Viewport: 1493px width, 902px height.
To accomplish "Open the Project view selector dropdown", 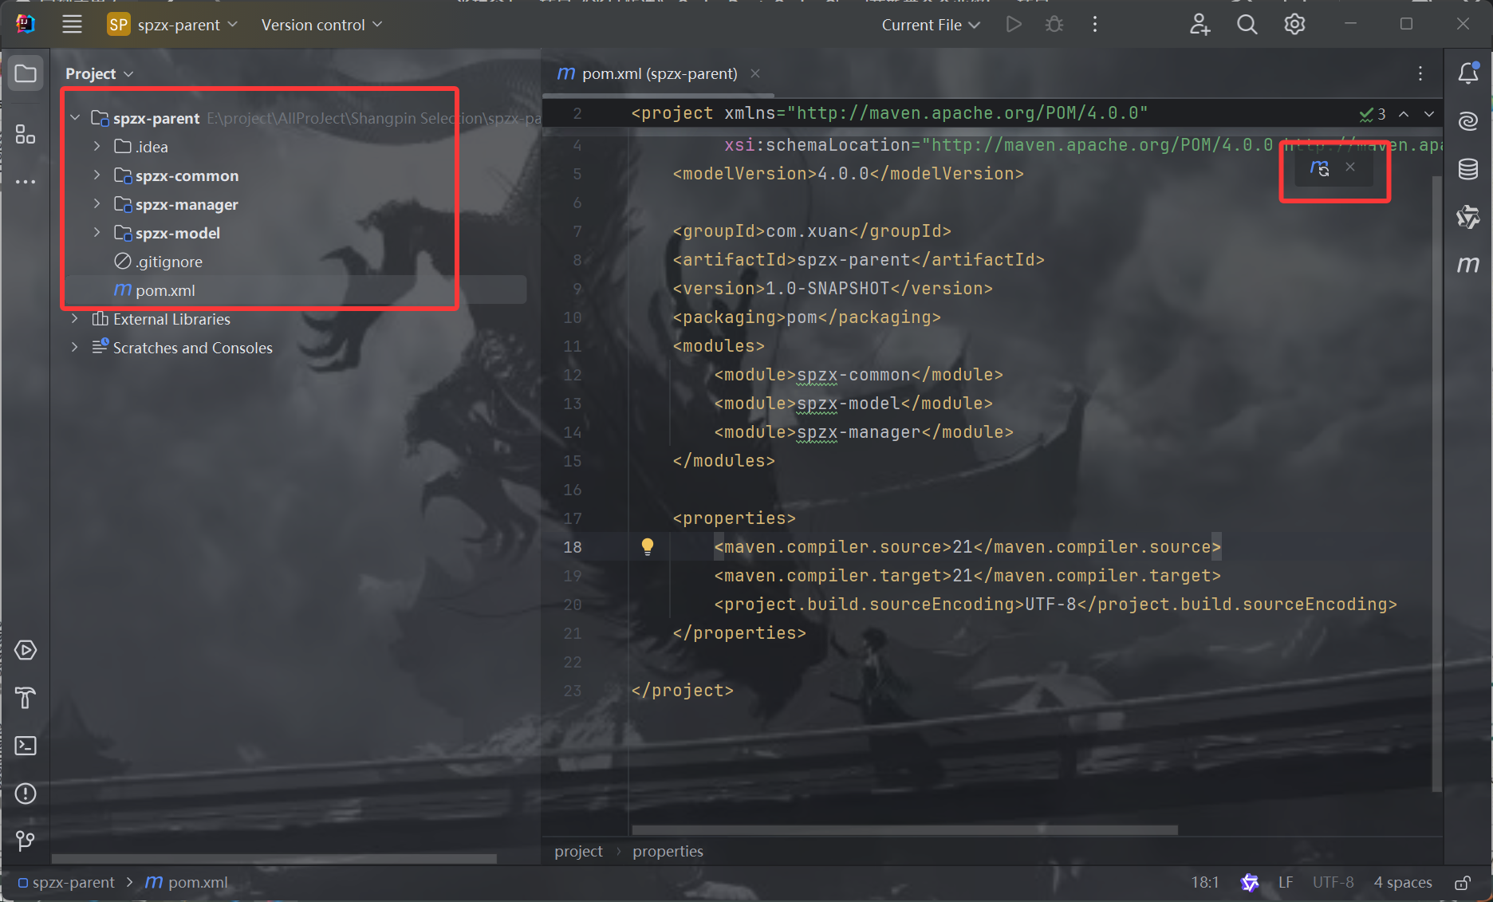I will pos(99,73).
